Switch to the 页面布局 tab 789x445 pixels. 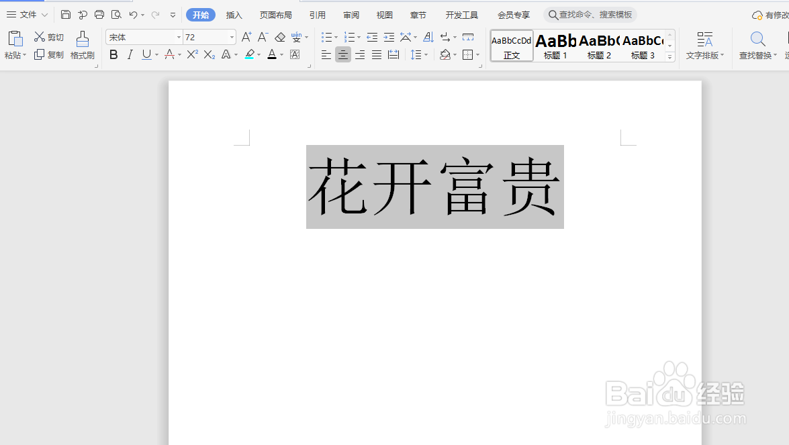tap(276, 15)
